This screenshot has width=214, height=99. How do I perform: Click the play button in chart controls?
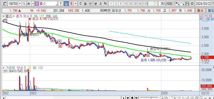click(124, 98)
